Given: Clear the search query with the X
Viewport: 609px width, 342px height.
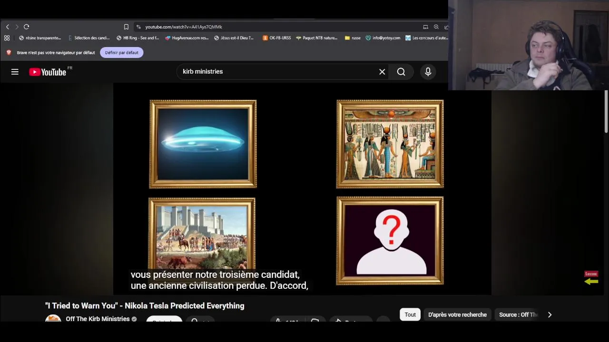Looking at the screenshot, I should pyautogui.click(x=382, y=72).
